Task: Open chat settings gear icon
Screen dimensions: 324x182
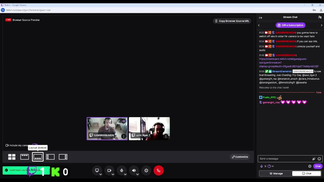Action: [x=310, y=166]
